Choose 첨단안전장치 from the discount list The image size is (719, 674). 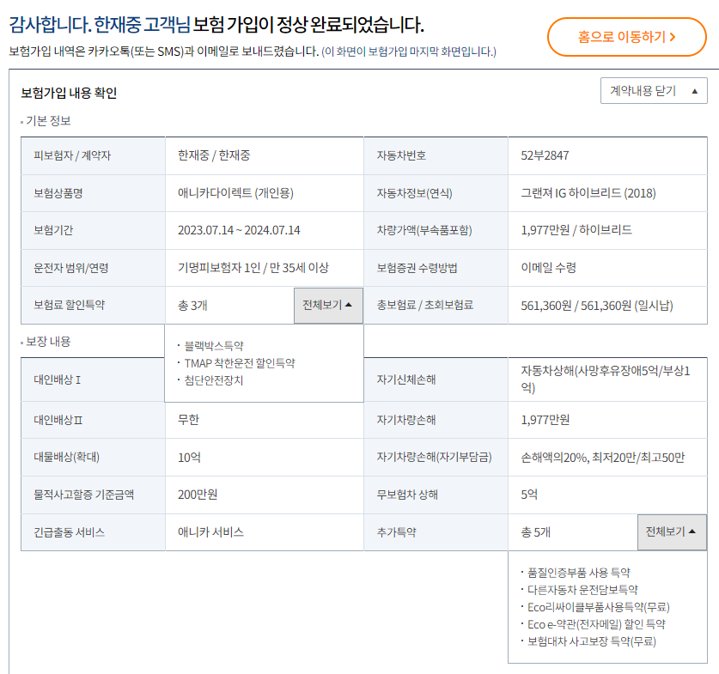pos(213,380)
